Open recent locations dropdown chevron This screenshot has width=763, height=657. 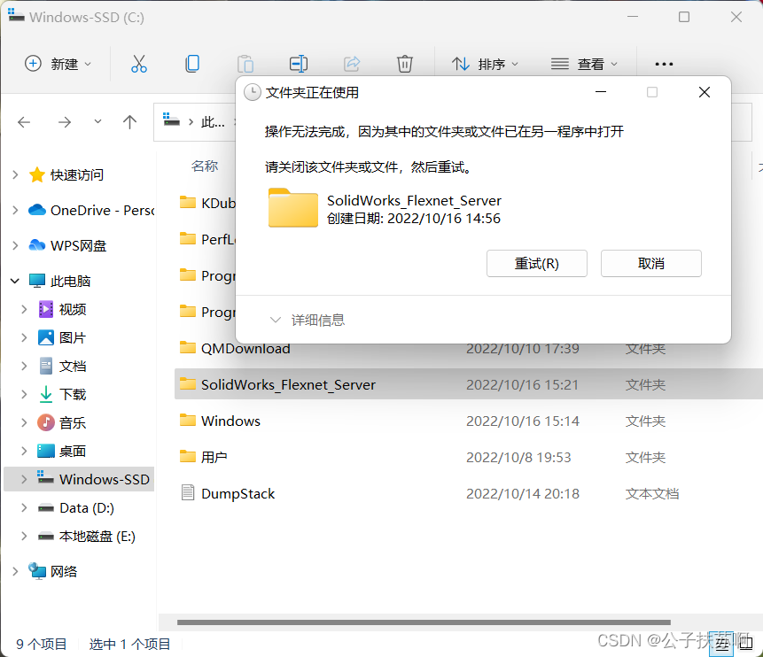(x=97, y=121)
